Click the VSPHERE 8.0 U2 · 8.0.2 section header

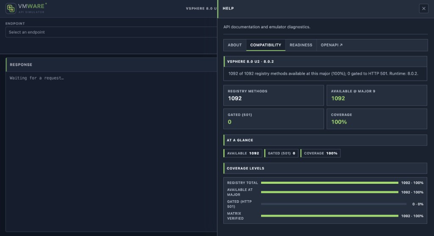point(325,62)
